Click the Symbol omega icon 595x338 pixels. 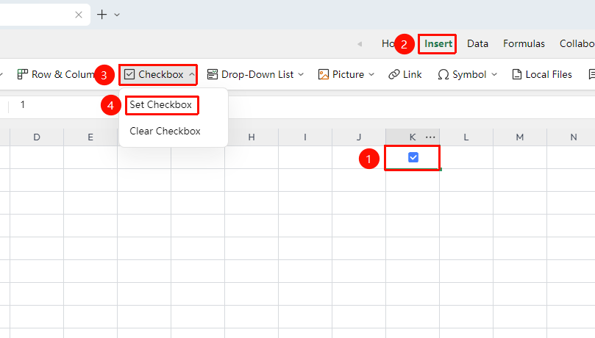pos(443,74)
